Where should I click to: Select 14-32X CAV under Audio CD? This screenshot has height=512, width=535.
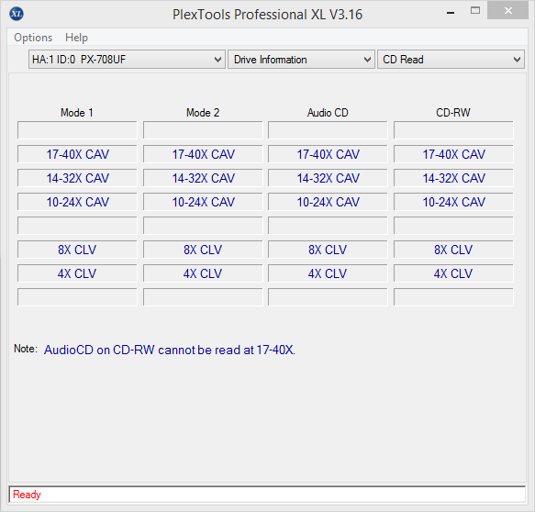click(328, 178)
